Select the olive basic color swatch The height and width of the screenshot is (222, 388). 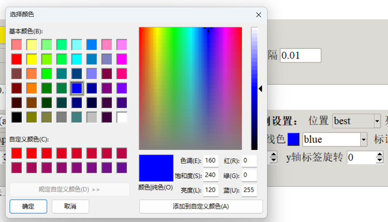[32, 117]
